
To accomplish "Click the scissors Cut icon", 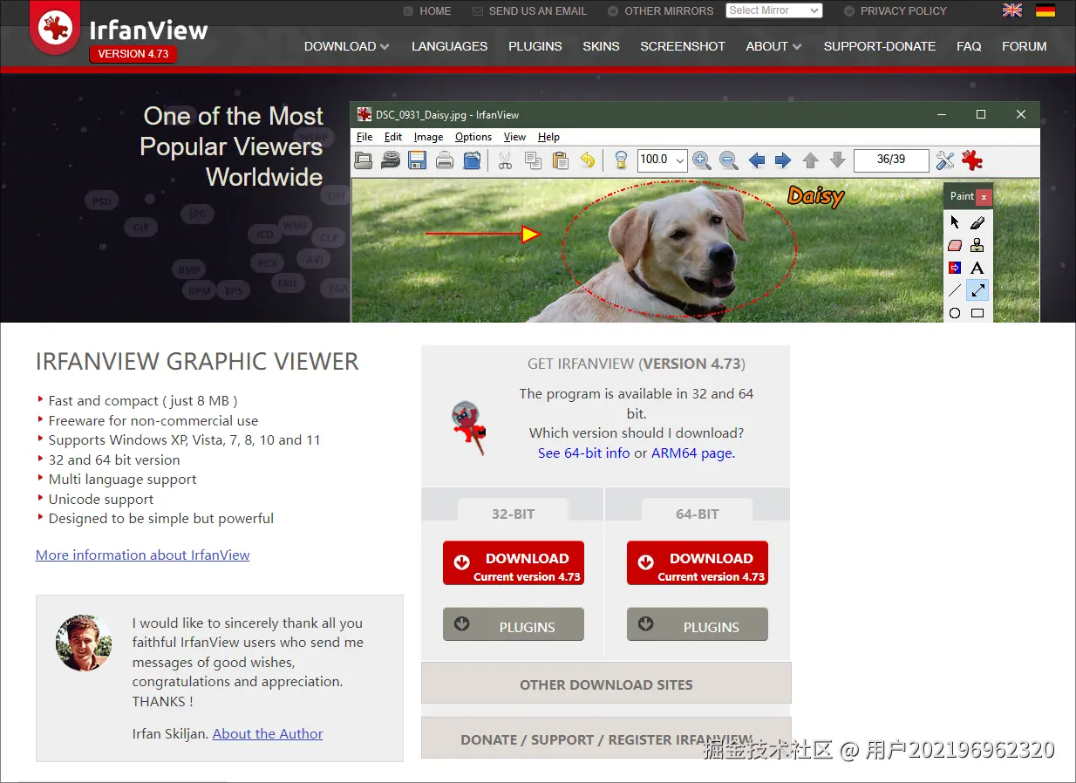I will coord(505,160).
